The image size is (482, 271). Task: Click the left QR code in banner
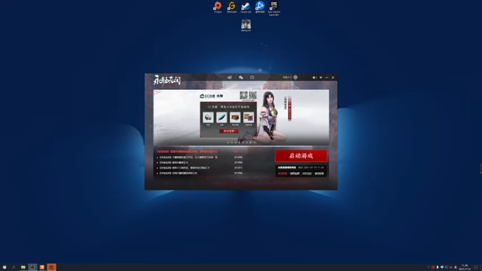243,95
